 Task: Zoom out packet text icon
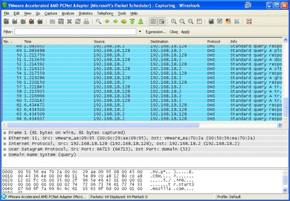coord(182,22)
